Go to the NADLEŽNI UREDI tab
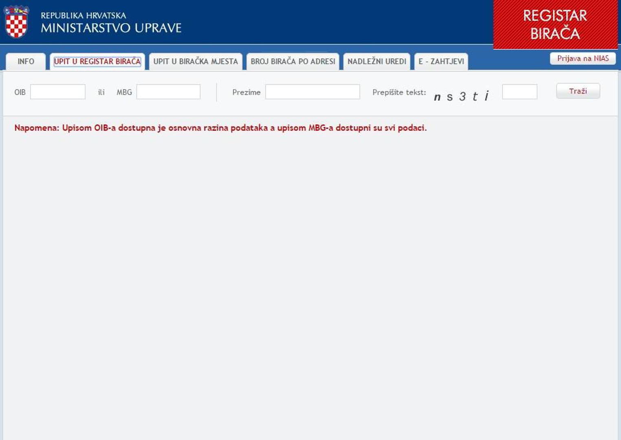Viewport: 621px width, 440px height. [377, 62]
